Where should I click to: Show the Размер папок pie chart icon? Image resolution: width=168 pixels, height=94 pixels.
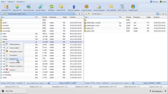(x=133, y=7)
